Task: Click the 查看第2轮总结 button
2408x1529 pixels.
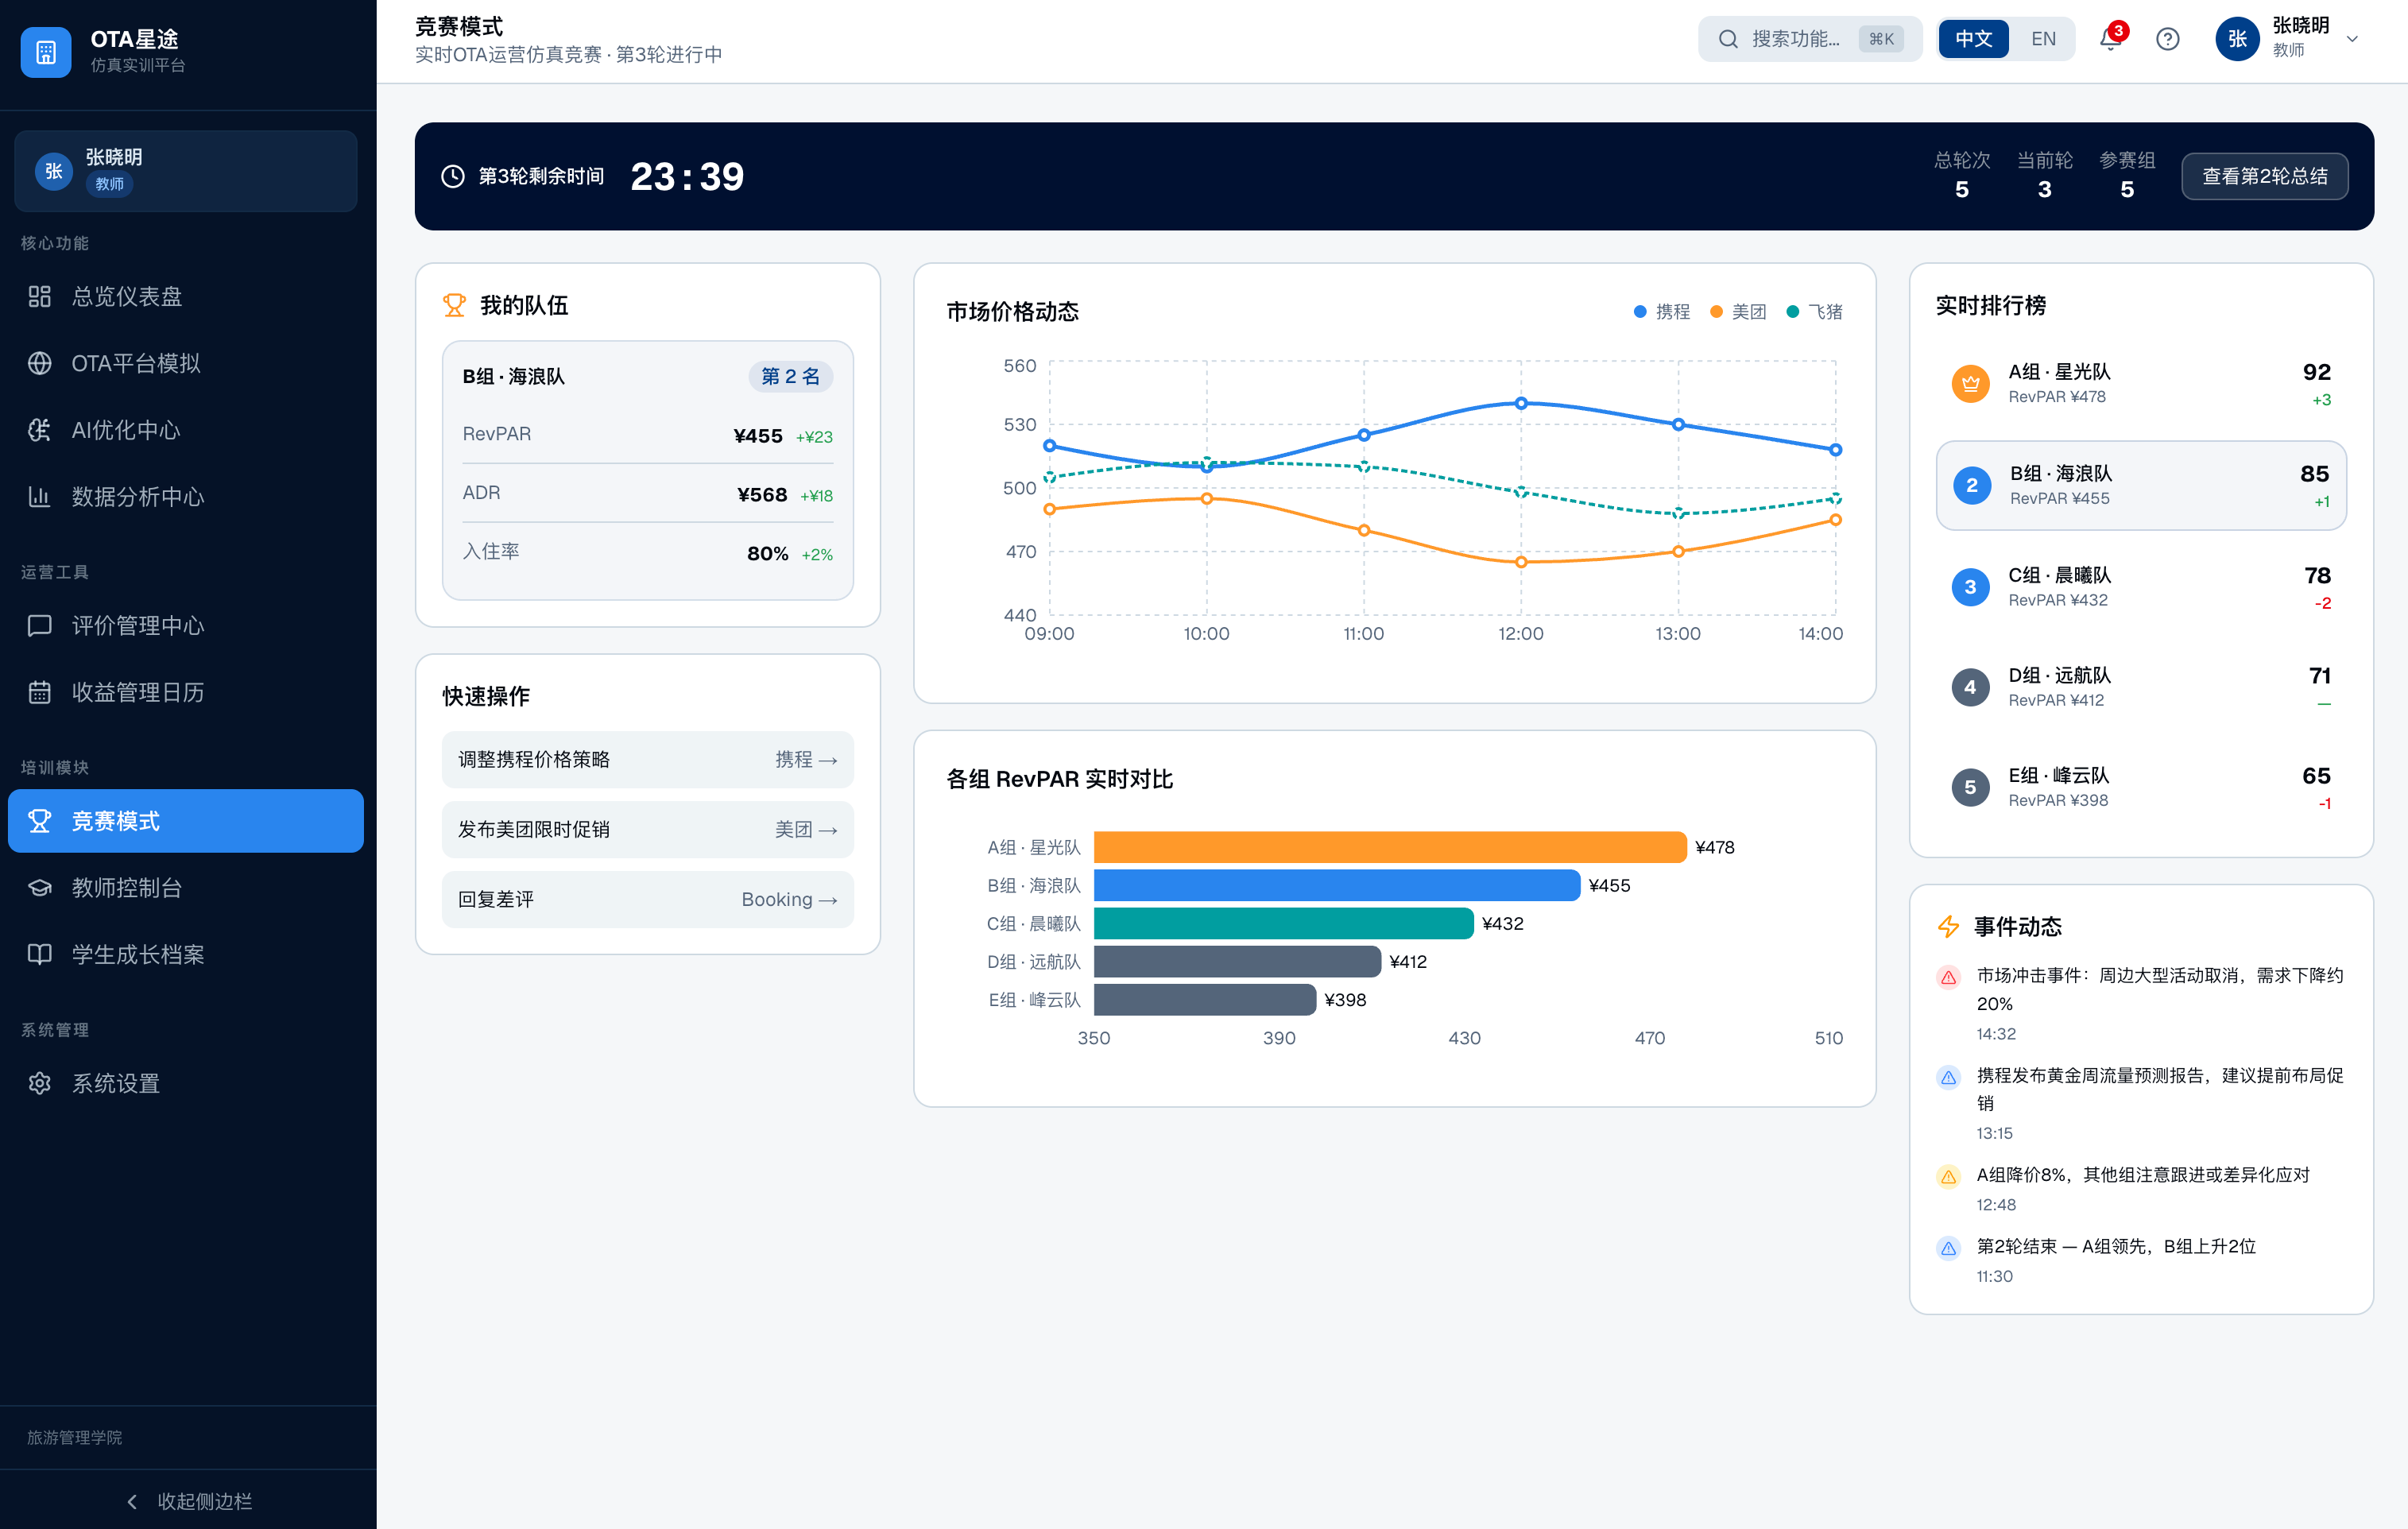Action: (2264, 176)
